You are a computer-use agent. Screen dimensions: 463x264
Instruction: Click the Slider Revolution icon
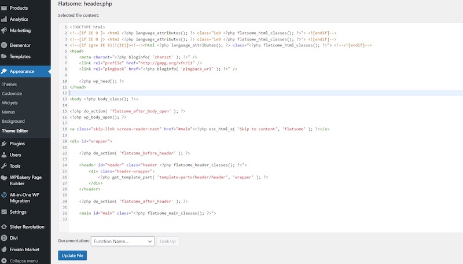click(x=5, y=227)
